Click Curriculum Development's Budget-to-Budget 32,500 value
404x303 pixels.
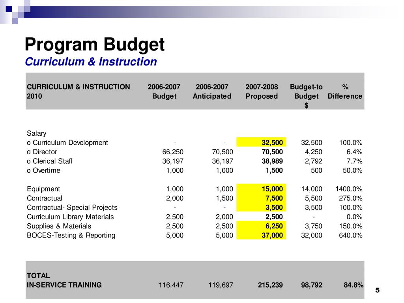312,143
